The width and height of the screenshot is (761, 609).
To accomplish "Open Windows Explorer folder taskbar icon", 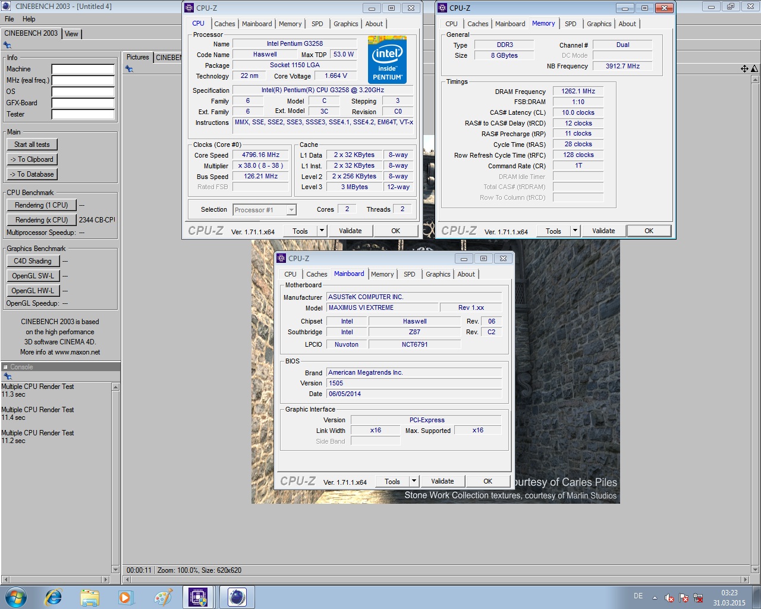I will (90, 597).
